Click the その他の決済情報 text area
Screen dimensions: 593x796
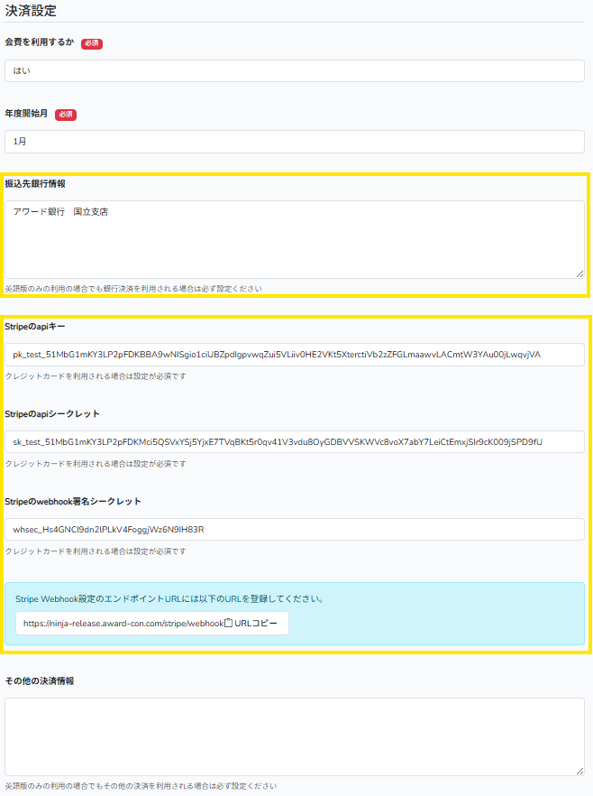tap(294, 736)
